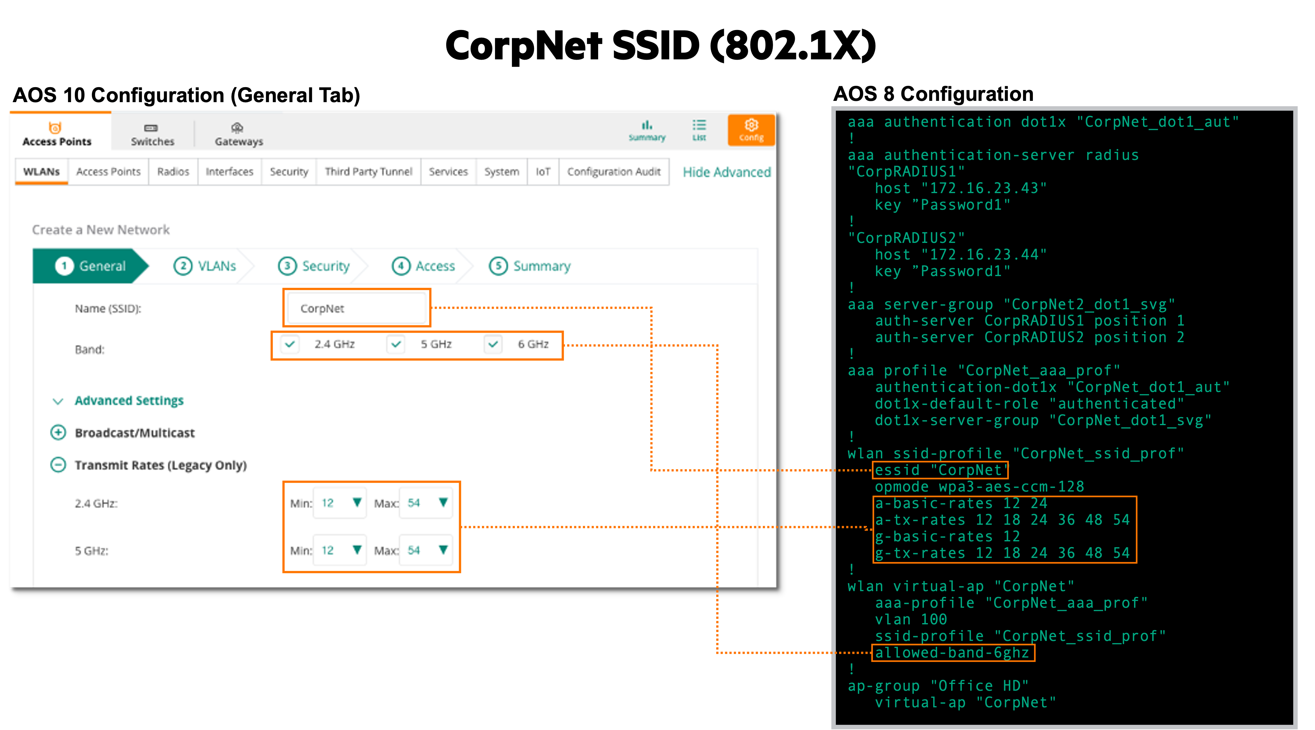Viewport: 1315px width, 730px height.
Task: Click the Name (SSID) input field
Action: coord(357,308)
